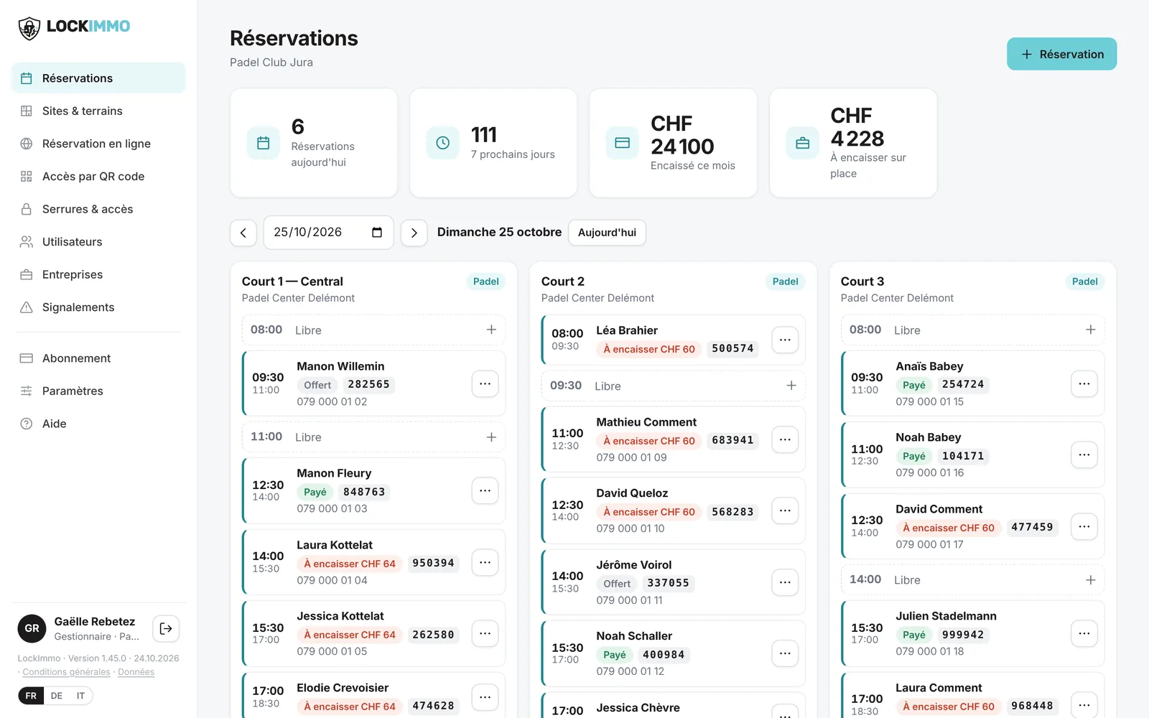
Task: Click the LockImmo shield logo
Action: point(29,28)
